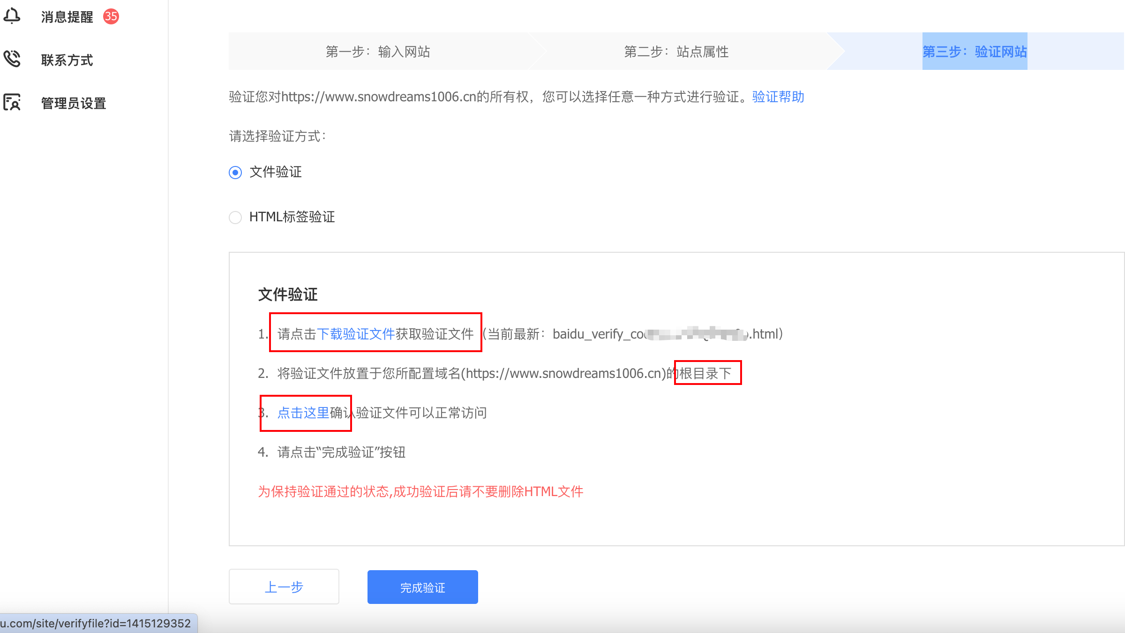This screenshot has height=633, width=1125.
Task: Open the 验证帮助 help link
Action: coord(778,97)
